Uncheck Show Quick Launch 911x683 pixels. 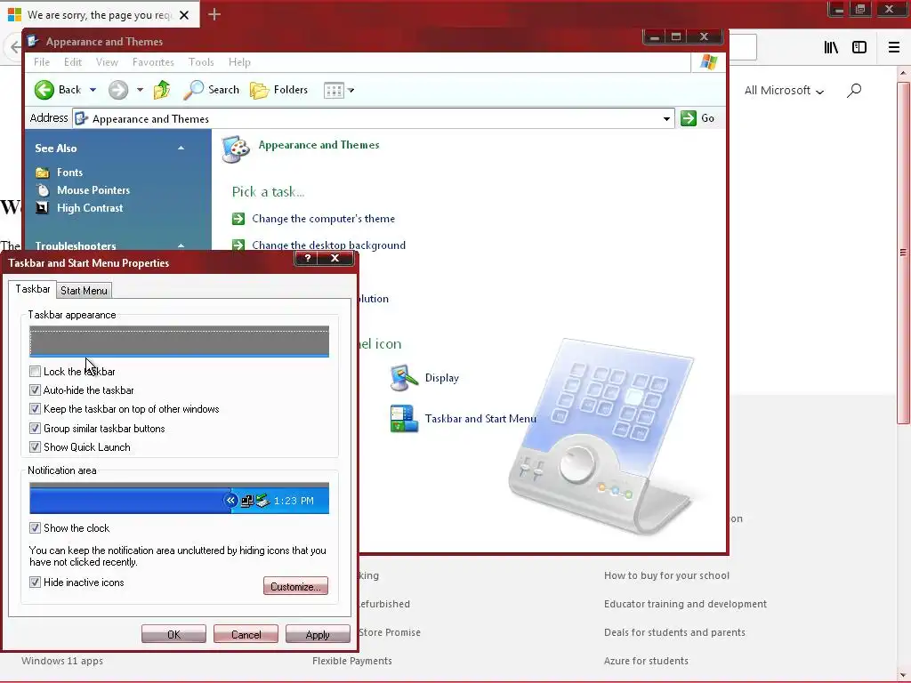click(35, 447)
